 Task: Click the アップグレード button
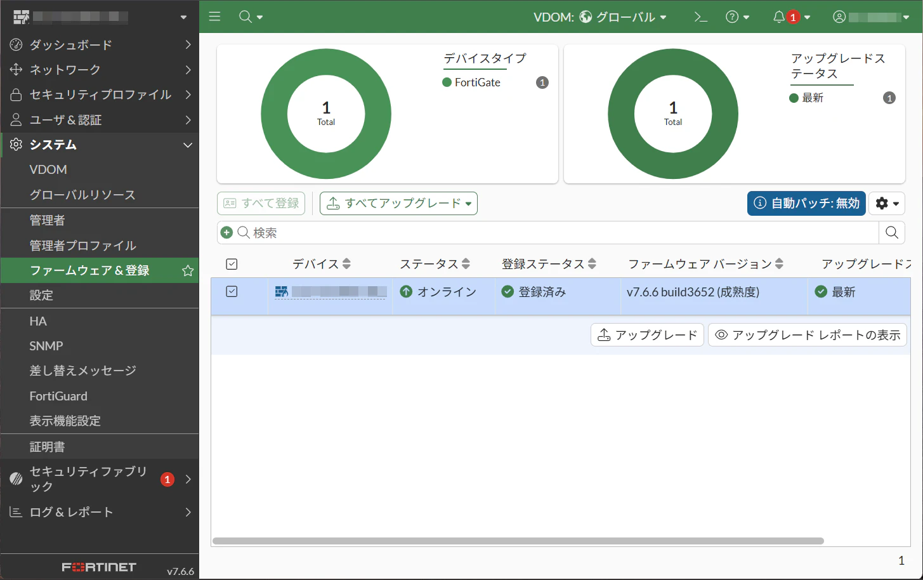646,334
